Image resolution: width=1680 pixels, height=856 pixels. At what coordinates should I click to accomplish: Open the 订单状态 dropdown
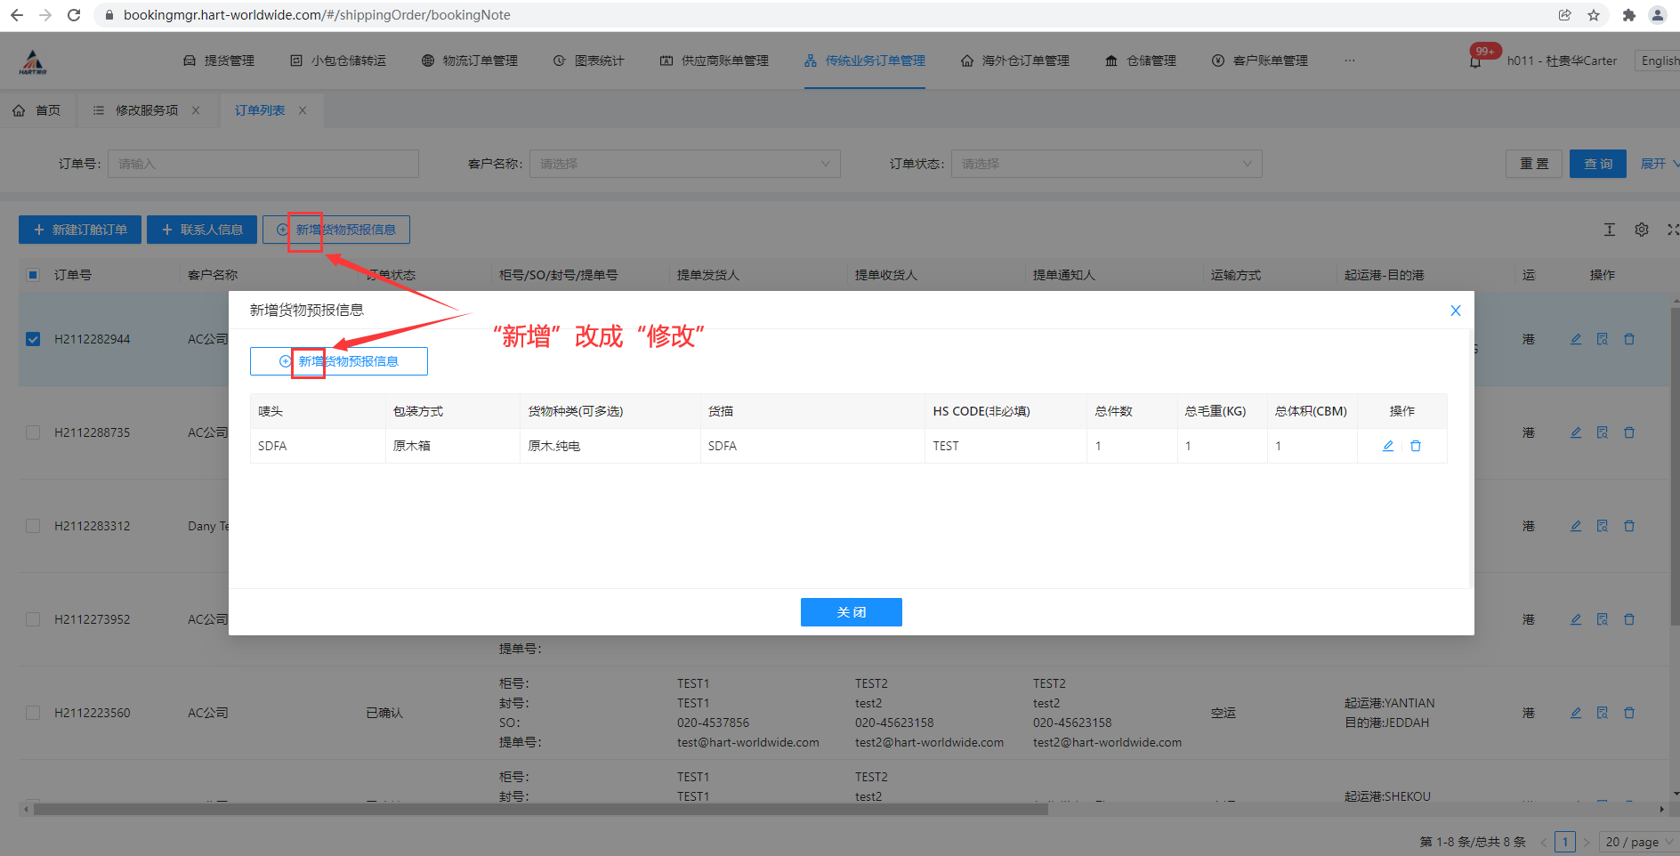coord(1106,164)
